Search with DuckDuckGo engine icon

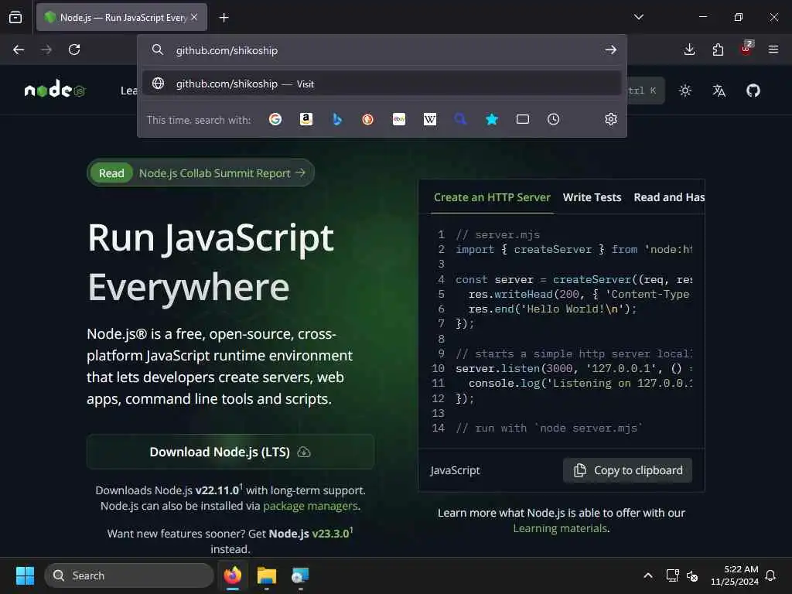click(367, 119)
